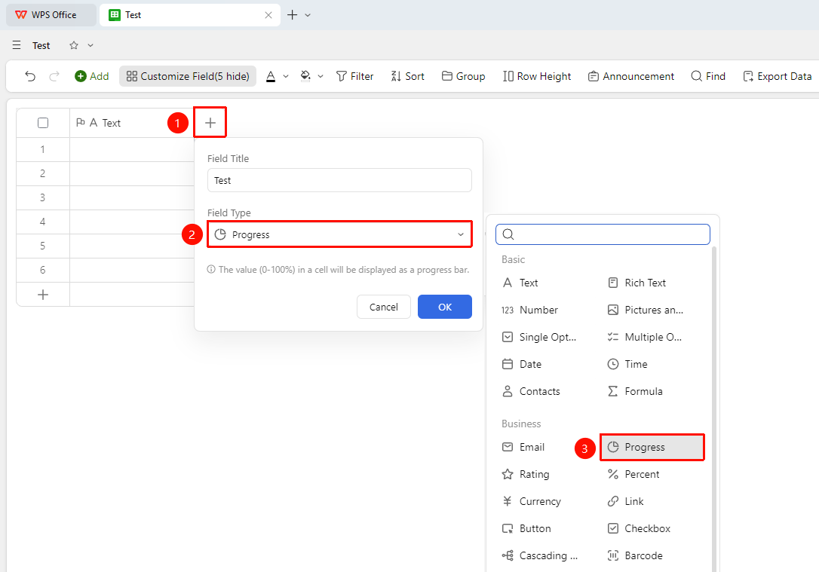819x572 pixels.
Task: Click the Field Title input box
Action: click(x=339, y=180)
